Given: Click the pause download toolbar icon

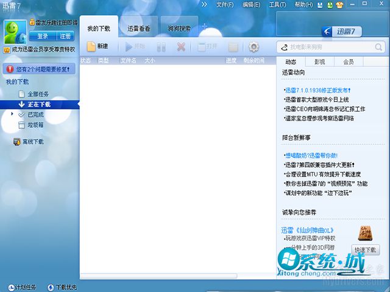Looking at the screenshot, I should (161, 47).
